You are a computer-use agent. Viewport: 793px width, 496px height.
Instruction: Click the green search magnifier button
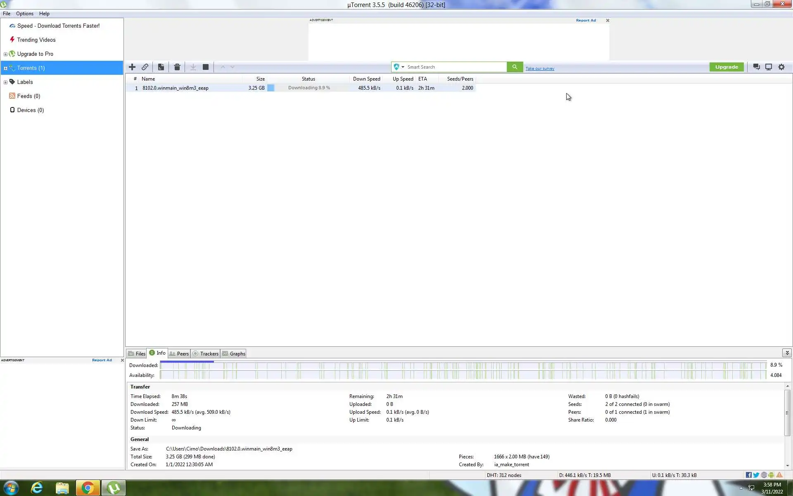click(x=515, y=67)
